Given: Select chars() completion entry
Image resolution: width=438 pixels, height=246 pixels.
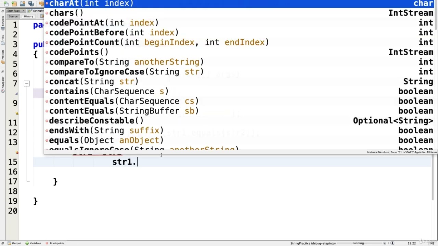Looking at the screenshot, I should 240,13.
